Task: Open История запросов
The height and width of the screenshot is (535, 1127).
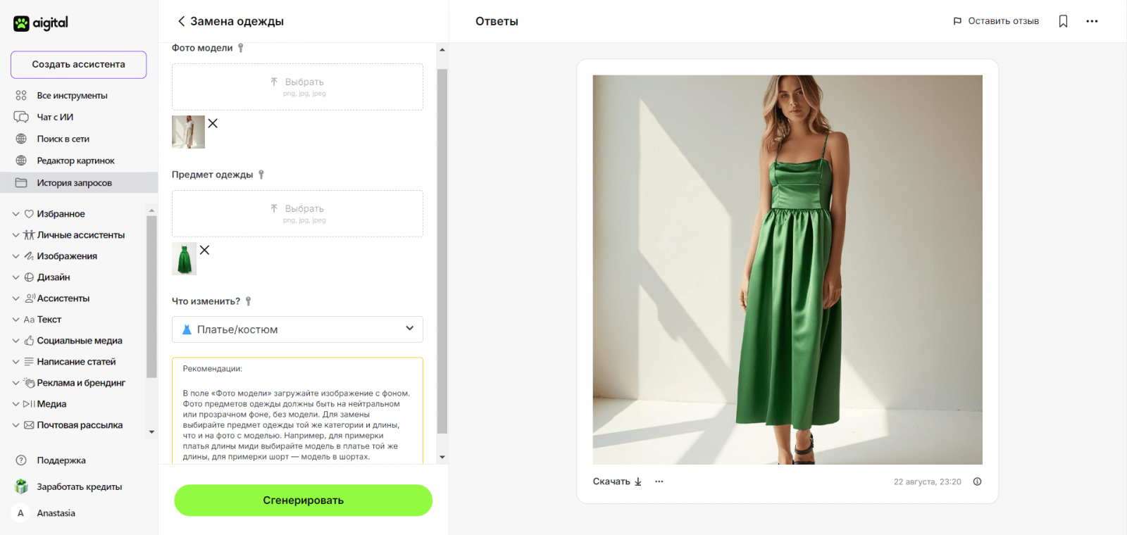Action: [79, 182]
